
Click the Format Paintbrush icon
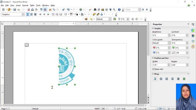[x=63, y=9]
